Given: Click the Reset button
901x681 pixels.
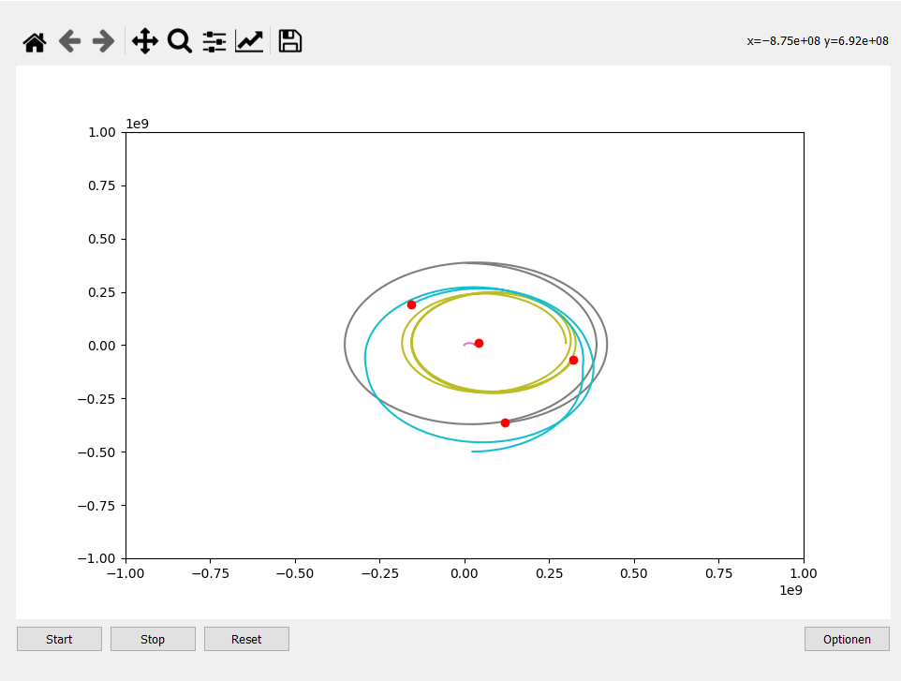Looking at the screenshot, I should (x=246, y=639).
